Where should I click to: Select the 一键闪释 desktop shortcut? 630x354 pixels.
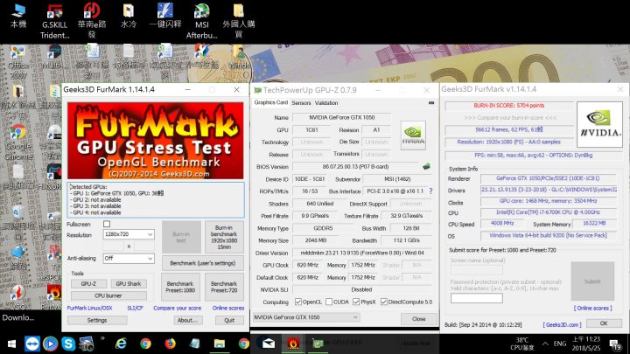coord(165,16)
